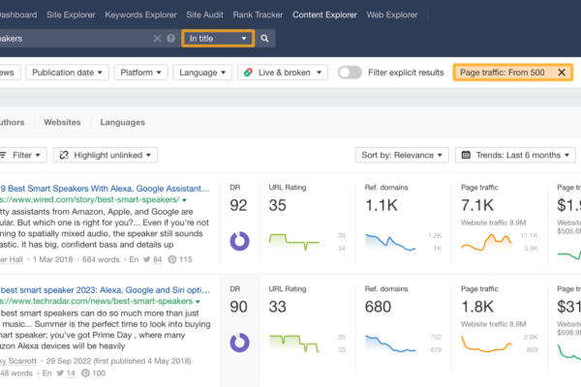Click the wired.com DR donut chart
This screenshot has width=581, height=387.
coord(240,241)
